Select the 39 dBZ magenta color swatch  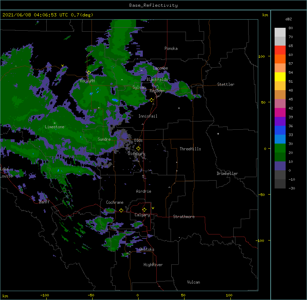tap(280, 112)
